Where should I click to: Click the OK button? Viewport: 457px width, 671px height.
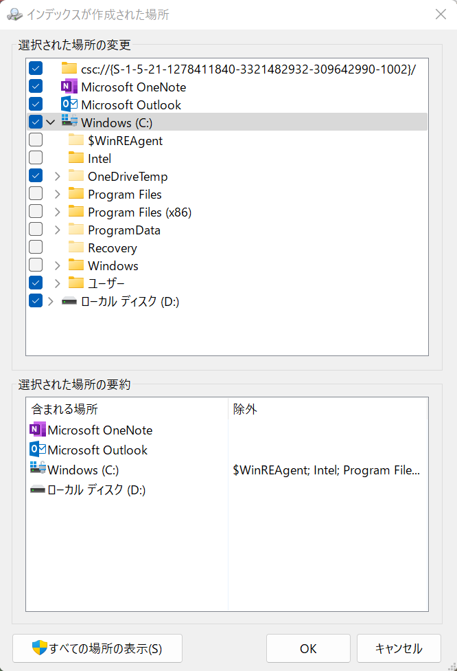[308, 648]
